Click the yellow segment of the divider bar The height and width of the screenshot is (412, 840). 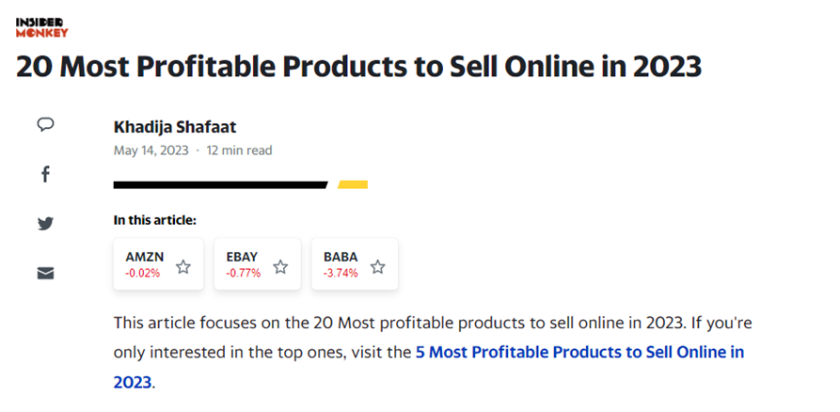(353, 184)
